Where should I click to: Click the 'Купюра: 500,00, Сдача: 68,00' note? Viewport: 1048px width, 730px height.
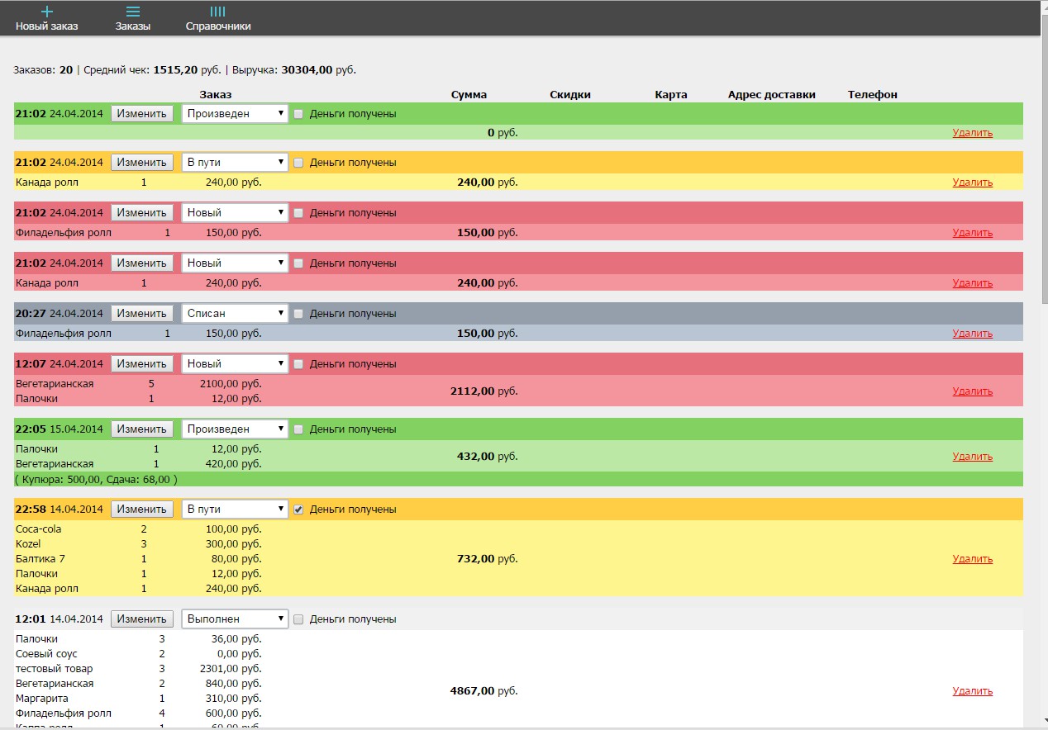pos(96,479)
